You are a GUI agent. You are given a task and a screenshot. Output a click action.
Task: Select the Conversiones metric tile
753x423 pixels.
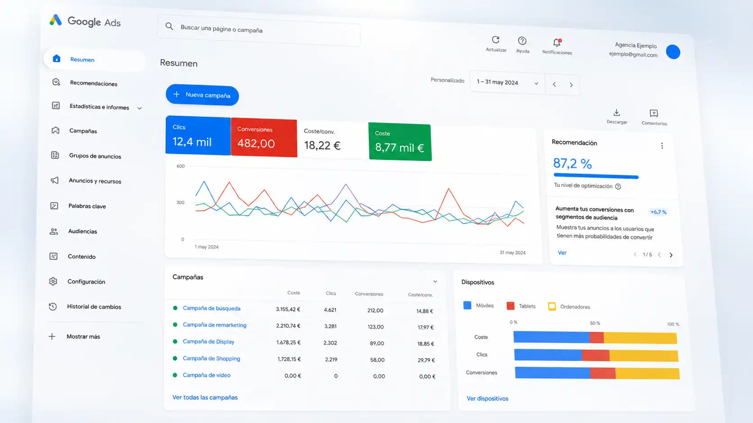[x=264, y=138]
